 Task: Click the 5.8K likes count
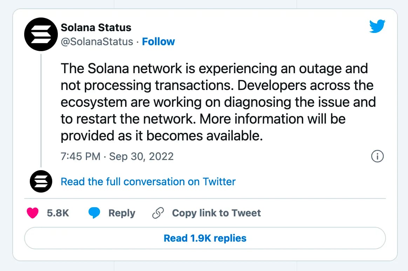[58, 213]
